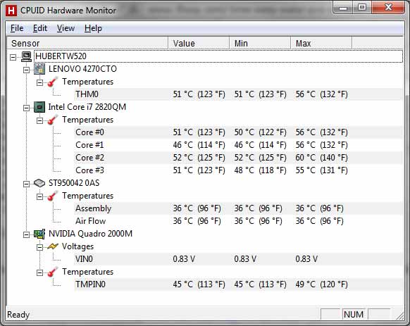This screenshot has height=326, width=410.
Task: Minimize the CPUID Hardware Monitor window
Action: tap(343, 8)
